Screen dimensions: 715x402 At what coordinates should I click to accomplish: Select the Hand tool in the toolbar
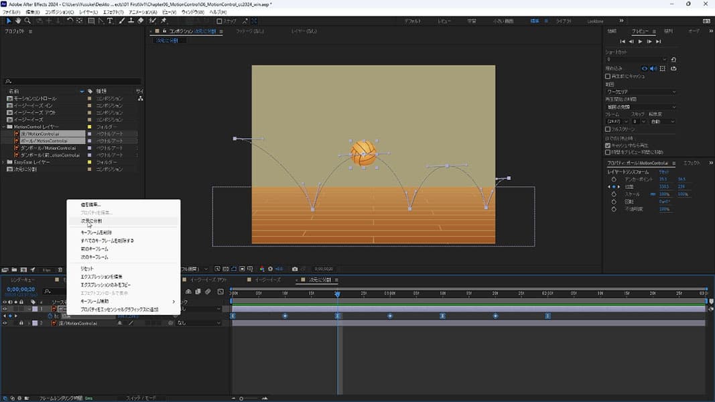pos(18,21)
